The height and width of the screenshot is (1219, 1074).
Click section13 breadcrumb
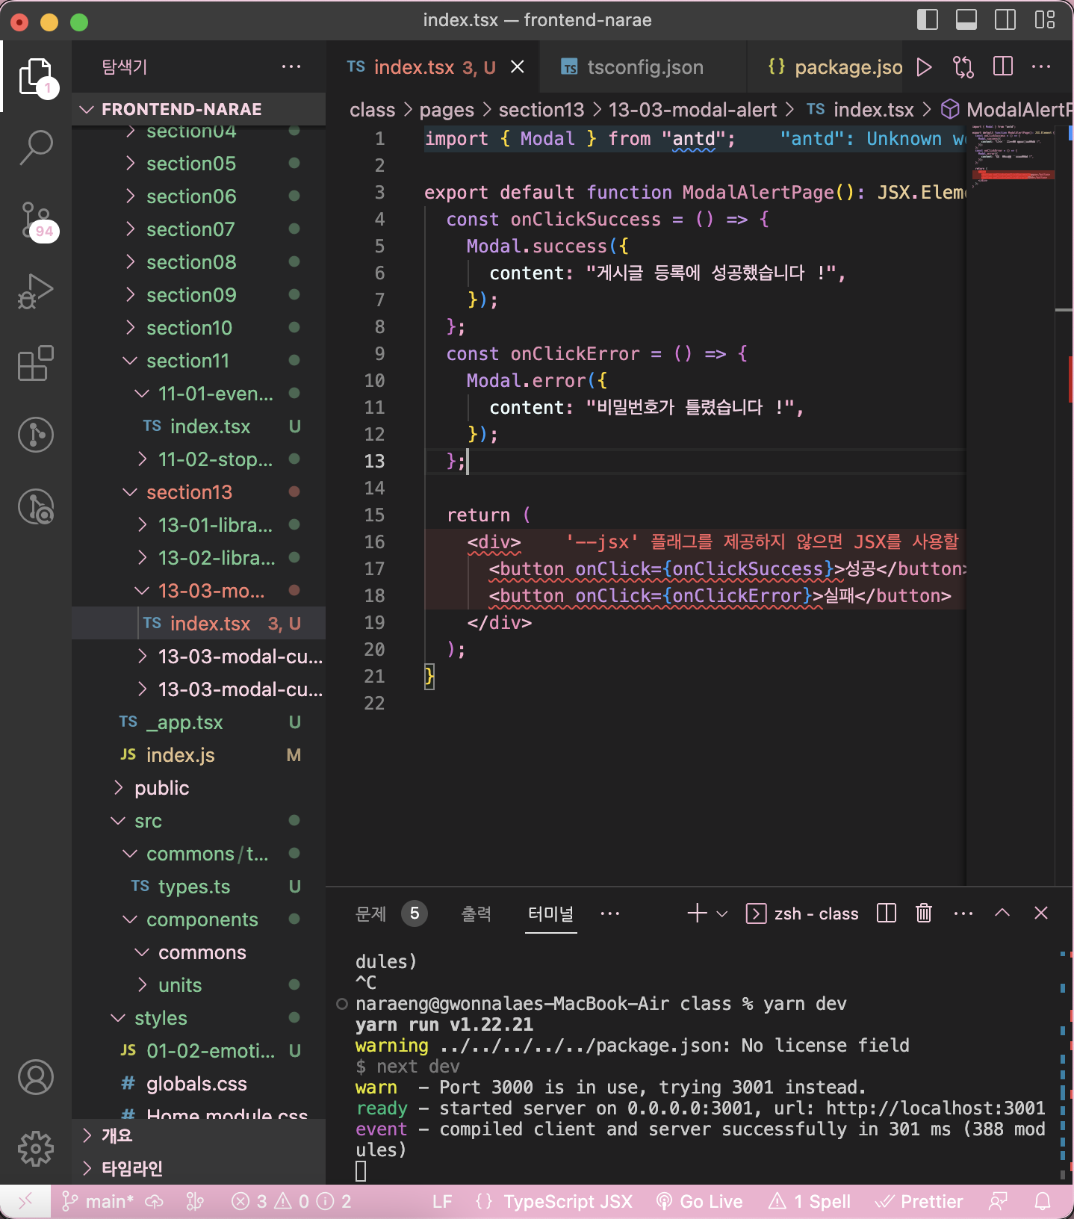click(x=541, y=110)
